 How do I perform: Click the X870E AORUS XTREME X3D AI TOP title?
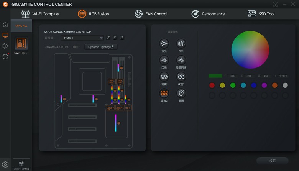point(67,32)
